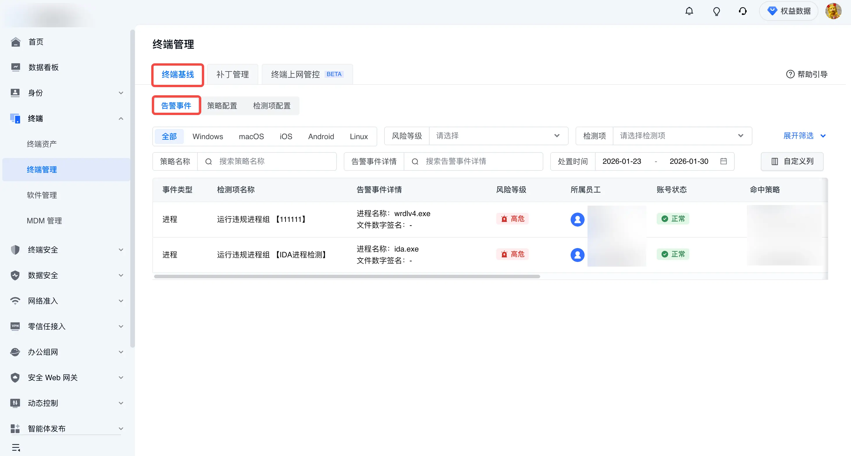Focus the 搜索策略名称 search field
The width and height of the screenshot is (851, 456).
pyautogui.click(x=267, y=161)
